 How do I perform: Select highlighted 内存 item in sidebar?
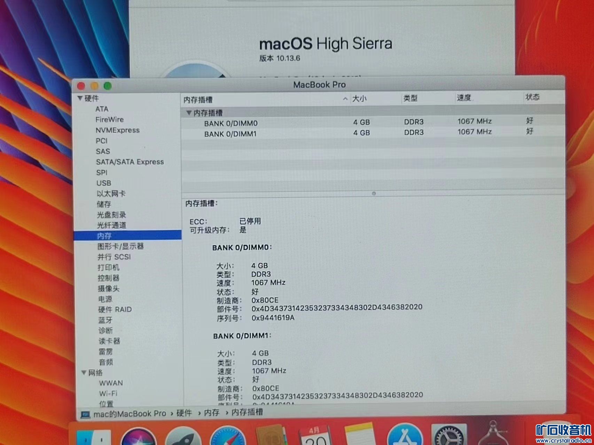127,236
